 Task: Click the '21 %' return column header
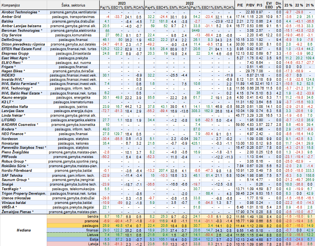310,5
